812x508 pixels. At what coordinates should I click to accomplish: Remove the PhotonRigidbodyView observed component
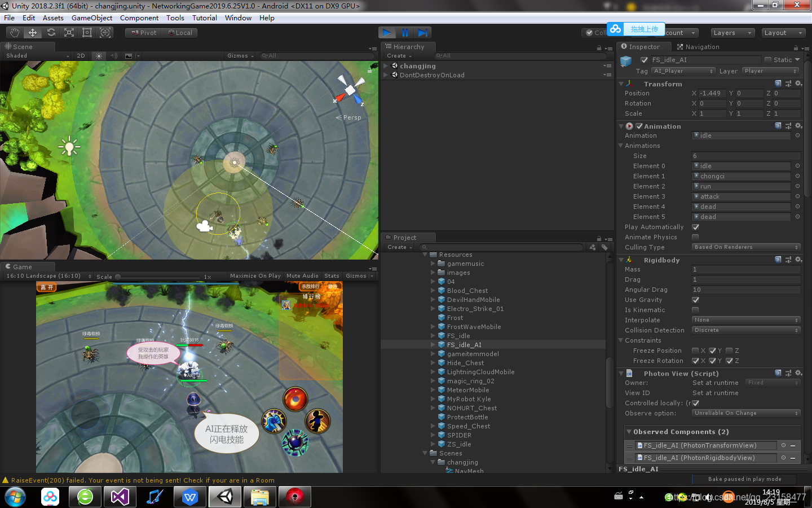tap(793, 458)
